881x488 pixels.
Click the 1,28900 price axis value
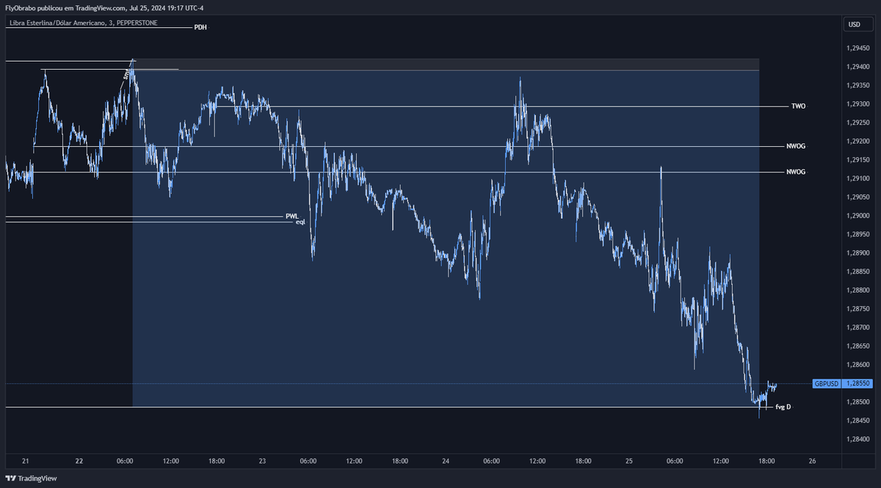pyautogui.click(x=857, y=253)
